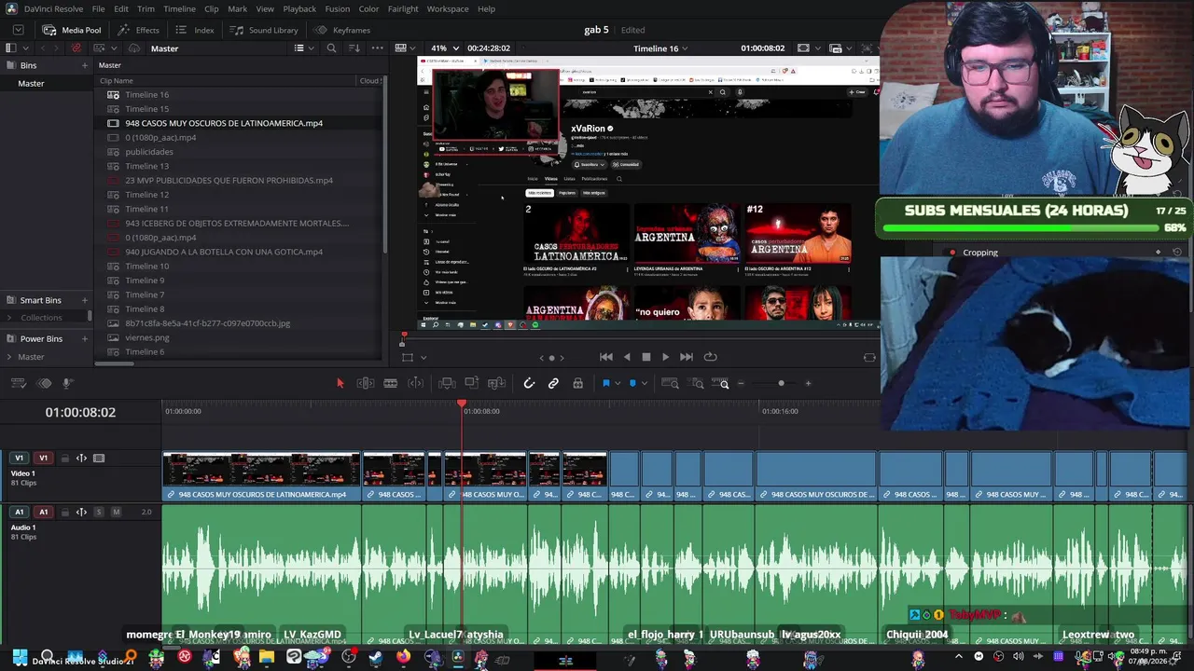Open viewer zoom 41% dropdown

click(442, 48)
